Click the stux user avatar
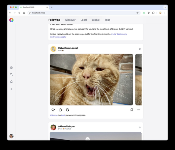This screenshot has height=150, width=175. (x=53, y=49)
